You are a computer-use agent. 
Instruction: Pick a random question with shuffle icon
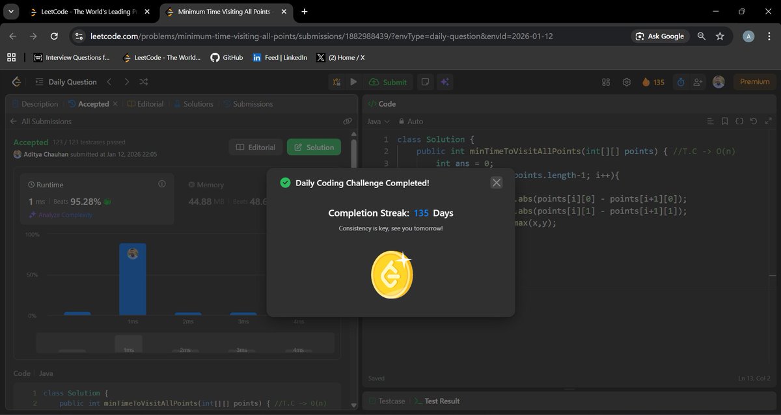point(144,82)
